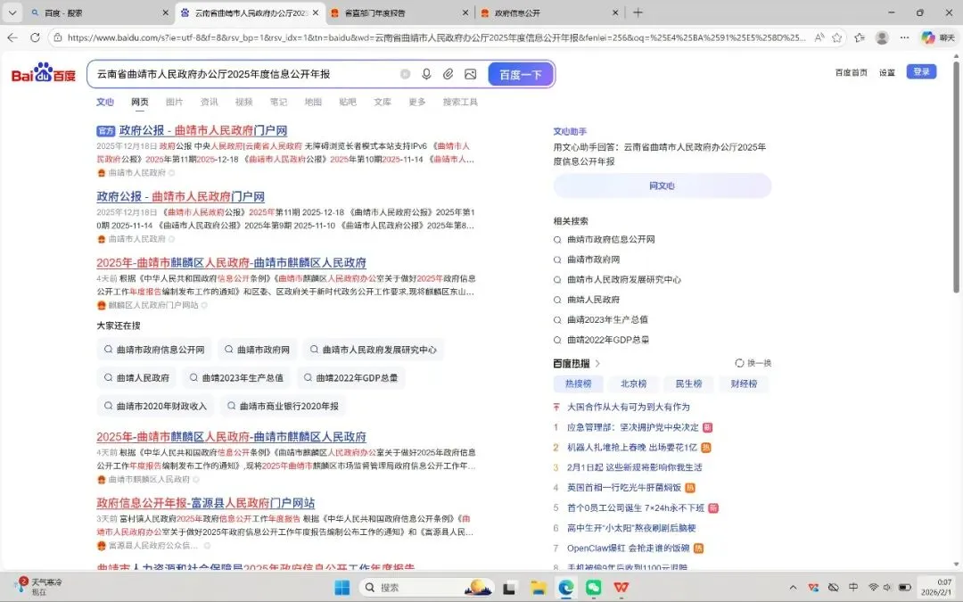Open the browser profile avatar

pyautogui.click(x=882, y=37)
